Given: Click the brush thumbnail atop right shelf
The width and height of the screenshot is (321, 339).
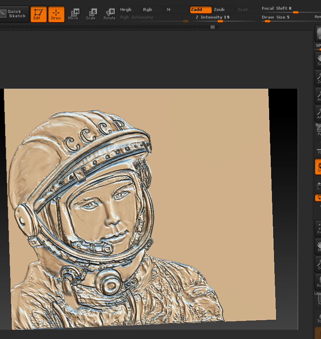Looking at the screenshot, I should [319, 33].
